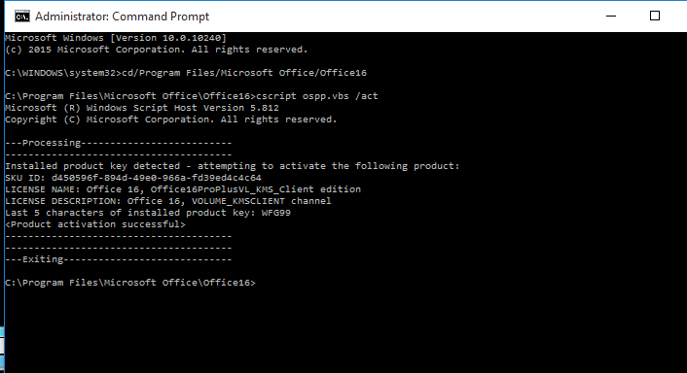The image size is (687, 373).
Task: Open the Command Prompt system menu icon
Action: pyautogui.click(x=22, y=17)
